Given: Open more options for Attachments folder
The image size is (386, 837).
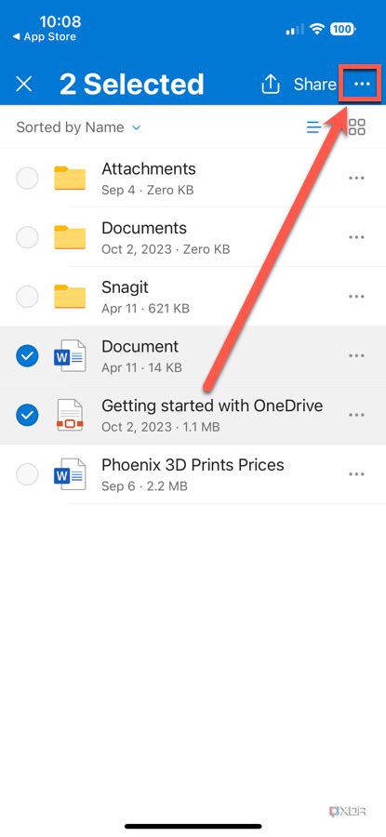Looking at the screenshot, I should [356, 178].
